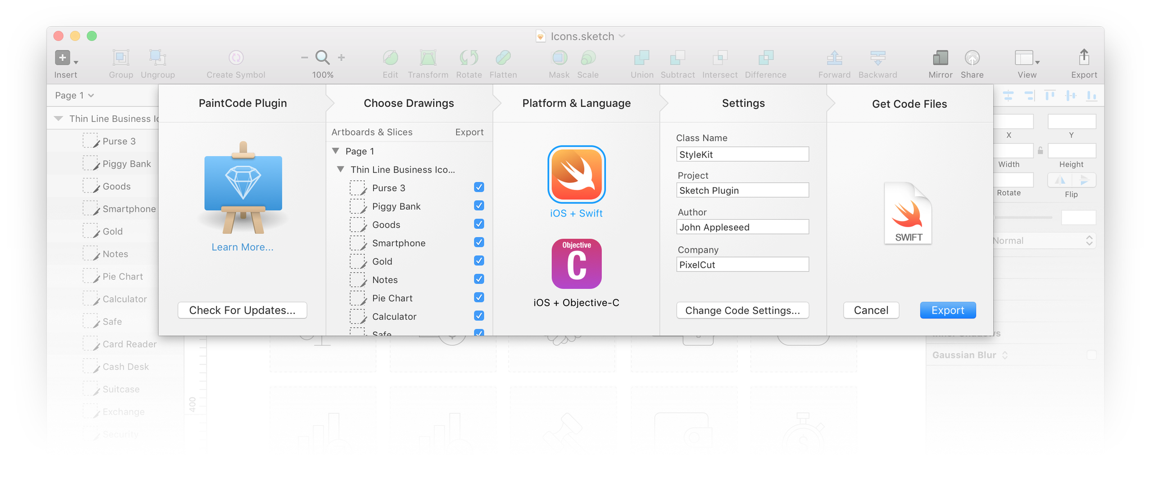
Task: Flip the layer horizontally in the inspector
Action: pyautogui.click(x=1060, y=180)
